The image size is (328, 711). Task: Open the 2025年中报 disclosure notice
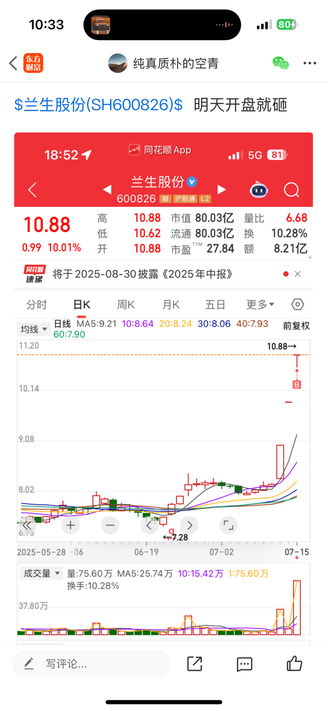(142, 274)
